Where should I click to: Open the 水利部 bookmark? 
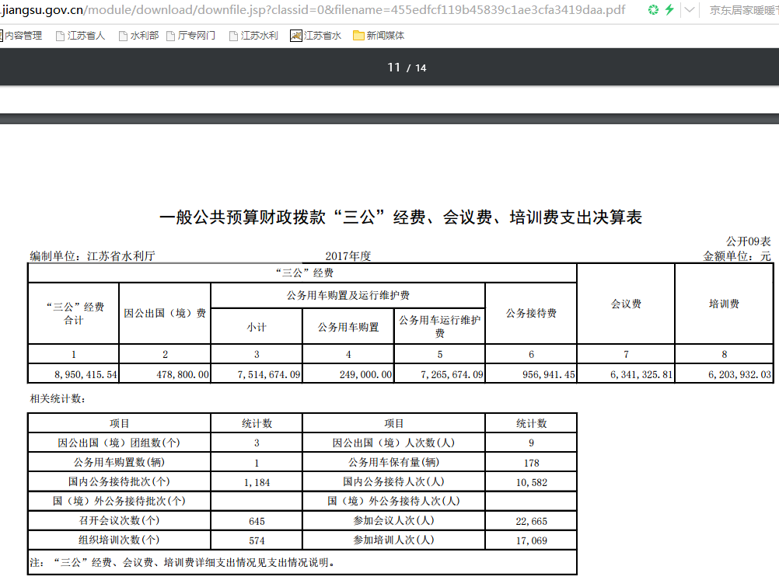click(138, 36)
